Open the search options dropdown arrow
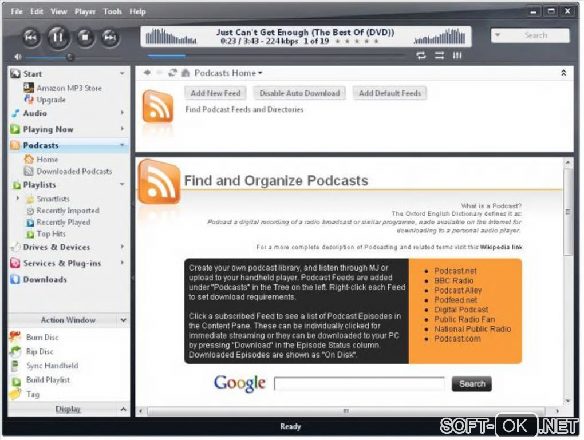The width and height of the screenshot is (584, 440). pyautogui.click(x=497, y=35)
